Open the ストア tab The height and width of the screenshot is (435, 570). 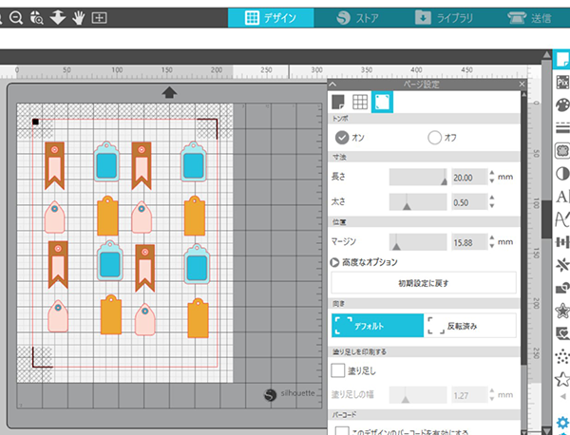coord(357,17)
